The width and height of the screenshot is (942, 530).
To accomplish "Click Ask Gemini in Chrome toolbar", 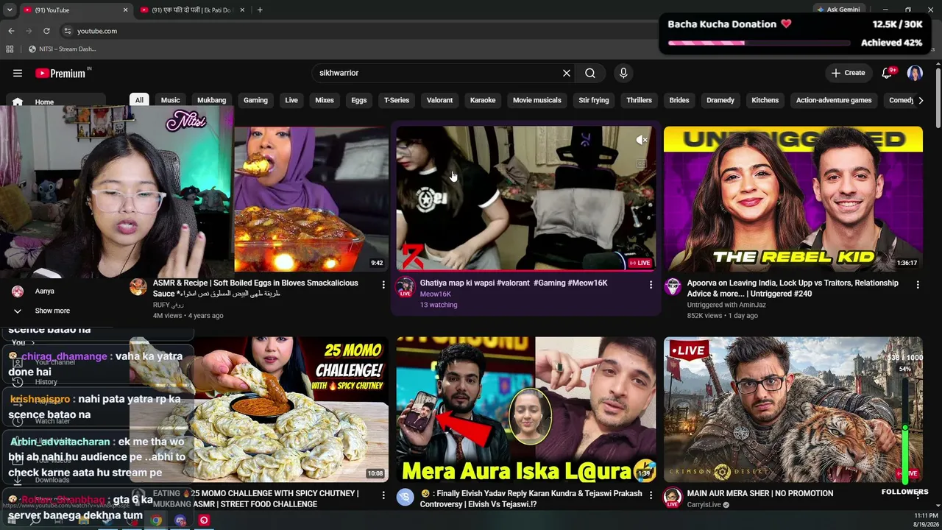I will 837,10.
